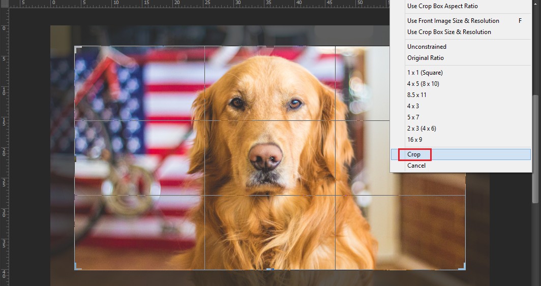Apply the 16 x 9 aspect ratio
This screenshot has height=286, width=541.
click(414, 140)
